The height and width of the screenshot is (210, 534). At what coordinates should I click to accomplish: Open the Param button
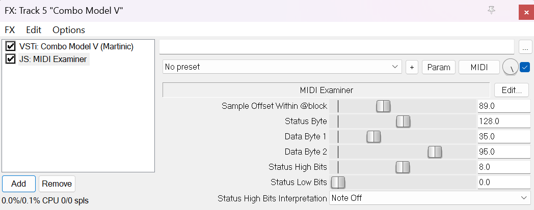(x=438, y=67)
